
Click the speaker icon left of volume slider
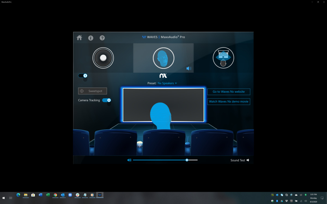coord(129,160)
